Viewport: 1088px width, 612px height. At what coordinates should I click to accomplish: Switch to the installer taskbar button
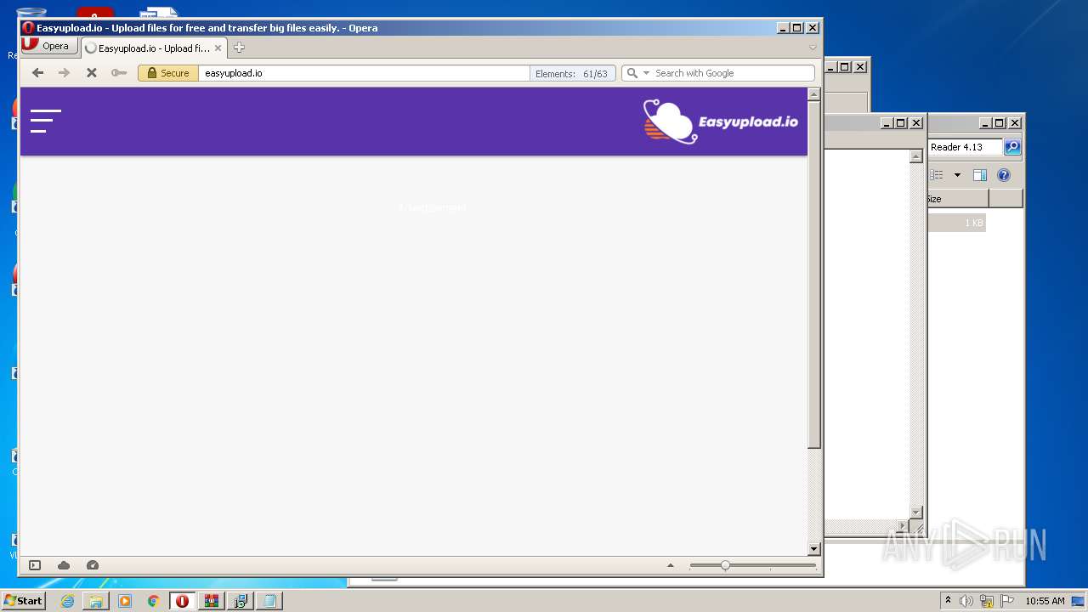(x=241, y=601)
